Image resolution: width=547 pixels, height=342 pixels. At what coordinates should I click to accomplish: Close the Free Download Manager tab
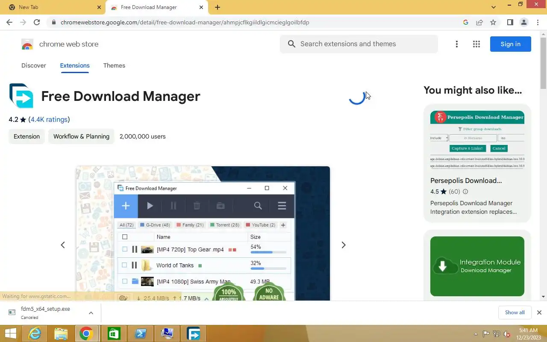click(x=201, y=7)
